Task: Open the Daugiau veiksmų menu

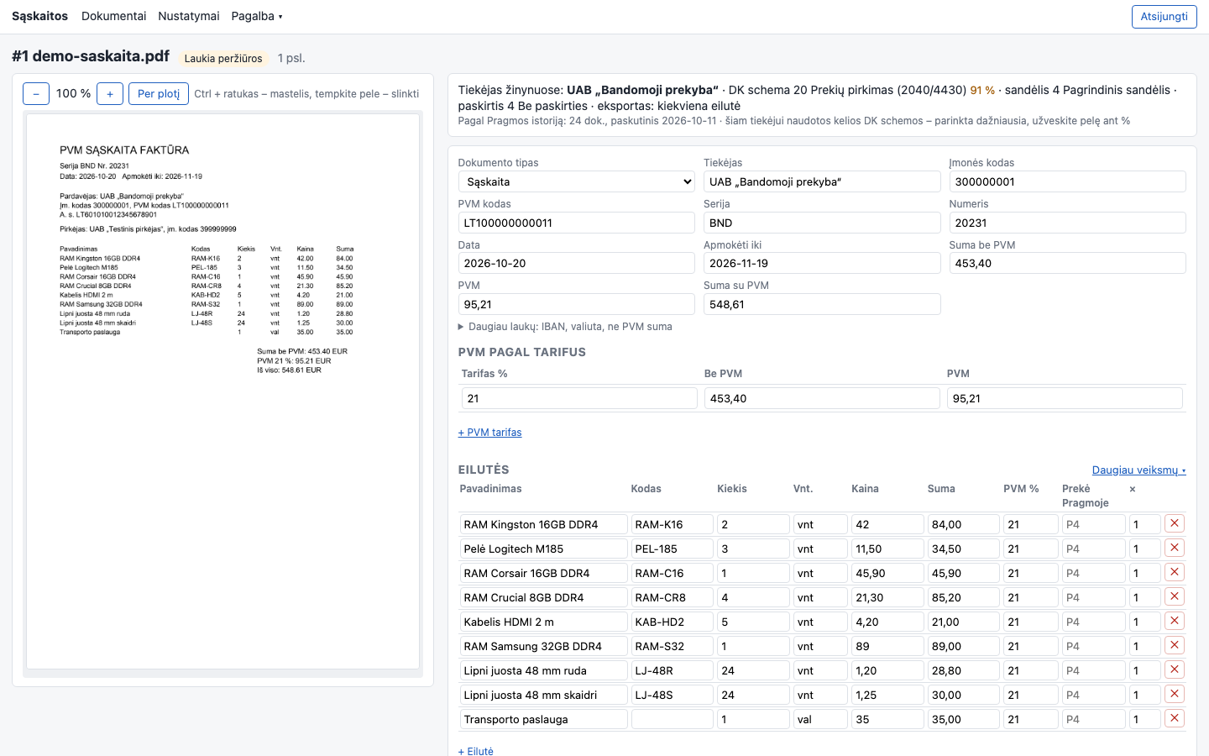Action: tap(1138, 470)
